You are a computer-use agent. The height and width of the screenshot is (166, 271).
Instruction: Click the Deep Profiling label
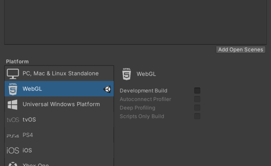[x=138, y=108]
